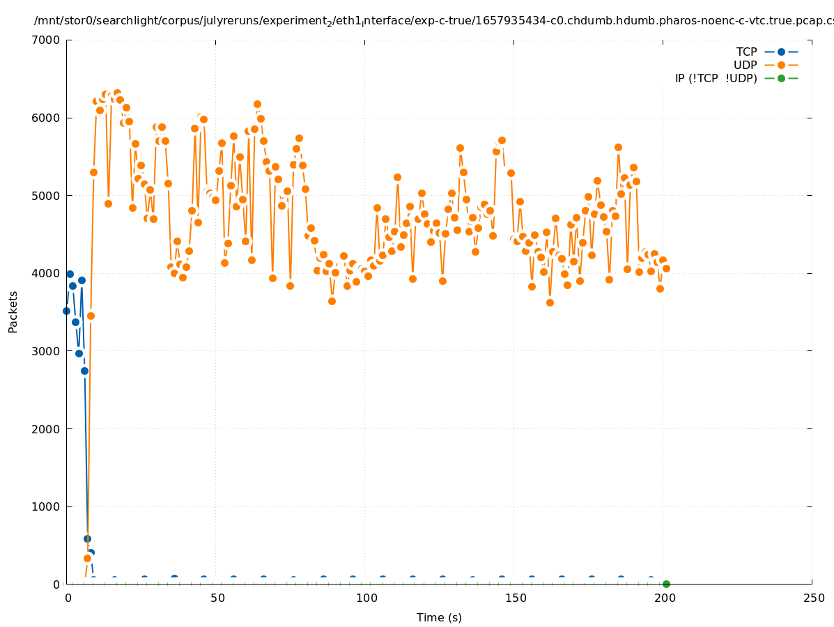The width and height of the screenshot is (834, 627).
Task: Click the 100 x-axis tick label
Action: [366, 598]
